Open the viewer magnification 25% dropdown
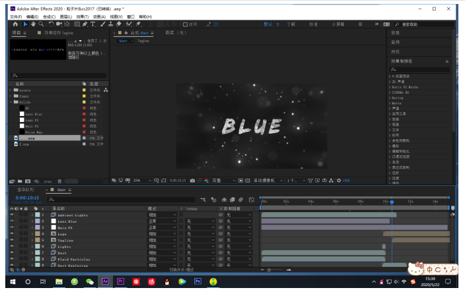 [142, 181]
